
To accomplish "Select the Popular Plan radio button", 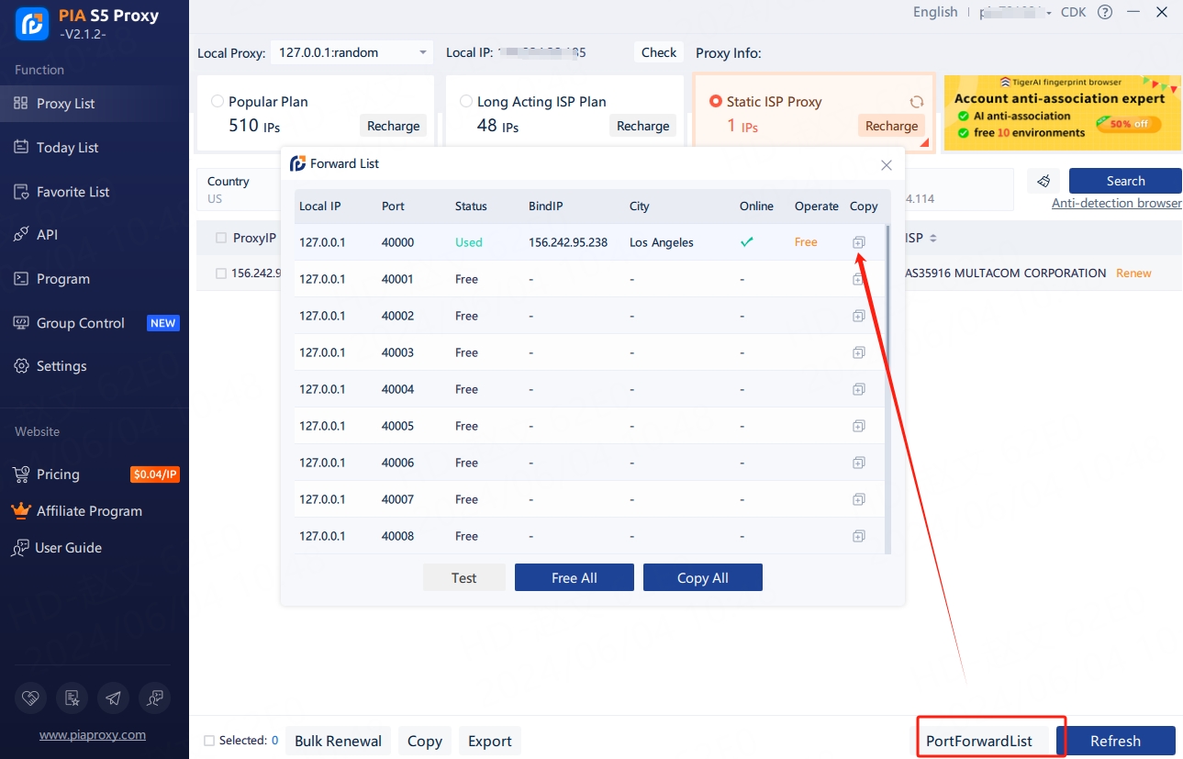I will (218, 101).
